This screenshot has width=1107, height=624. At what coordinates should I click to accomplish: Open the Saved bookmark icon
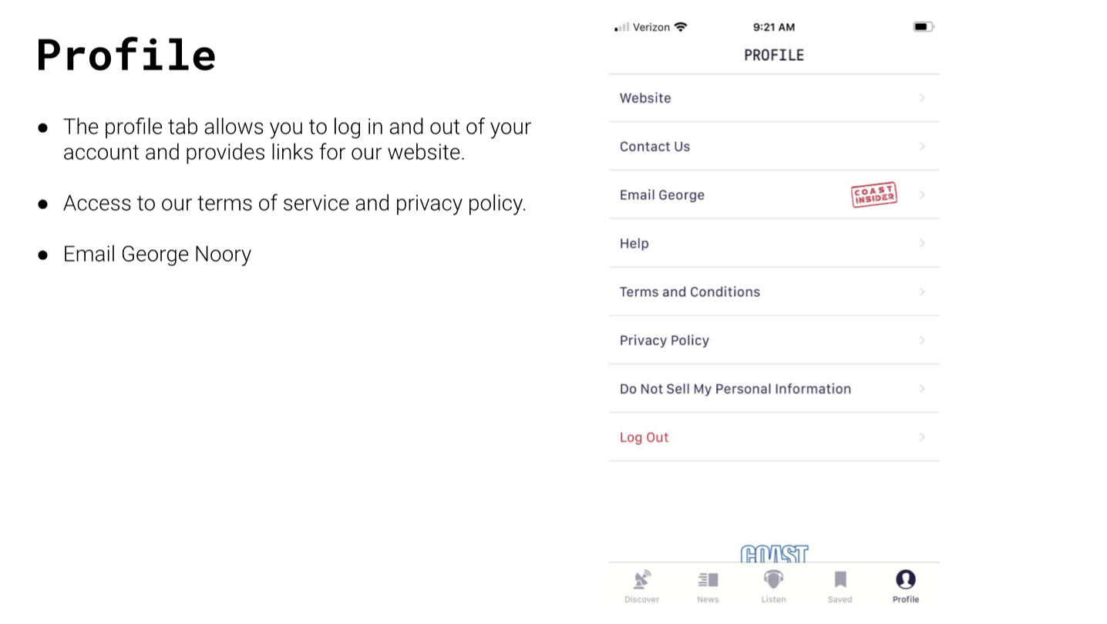click(840, 580)
